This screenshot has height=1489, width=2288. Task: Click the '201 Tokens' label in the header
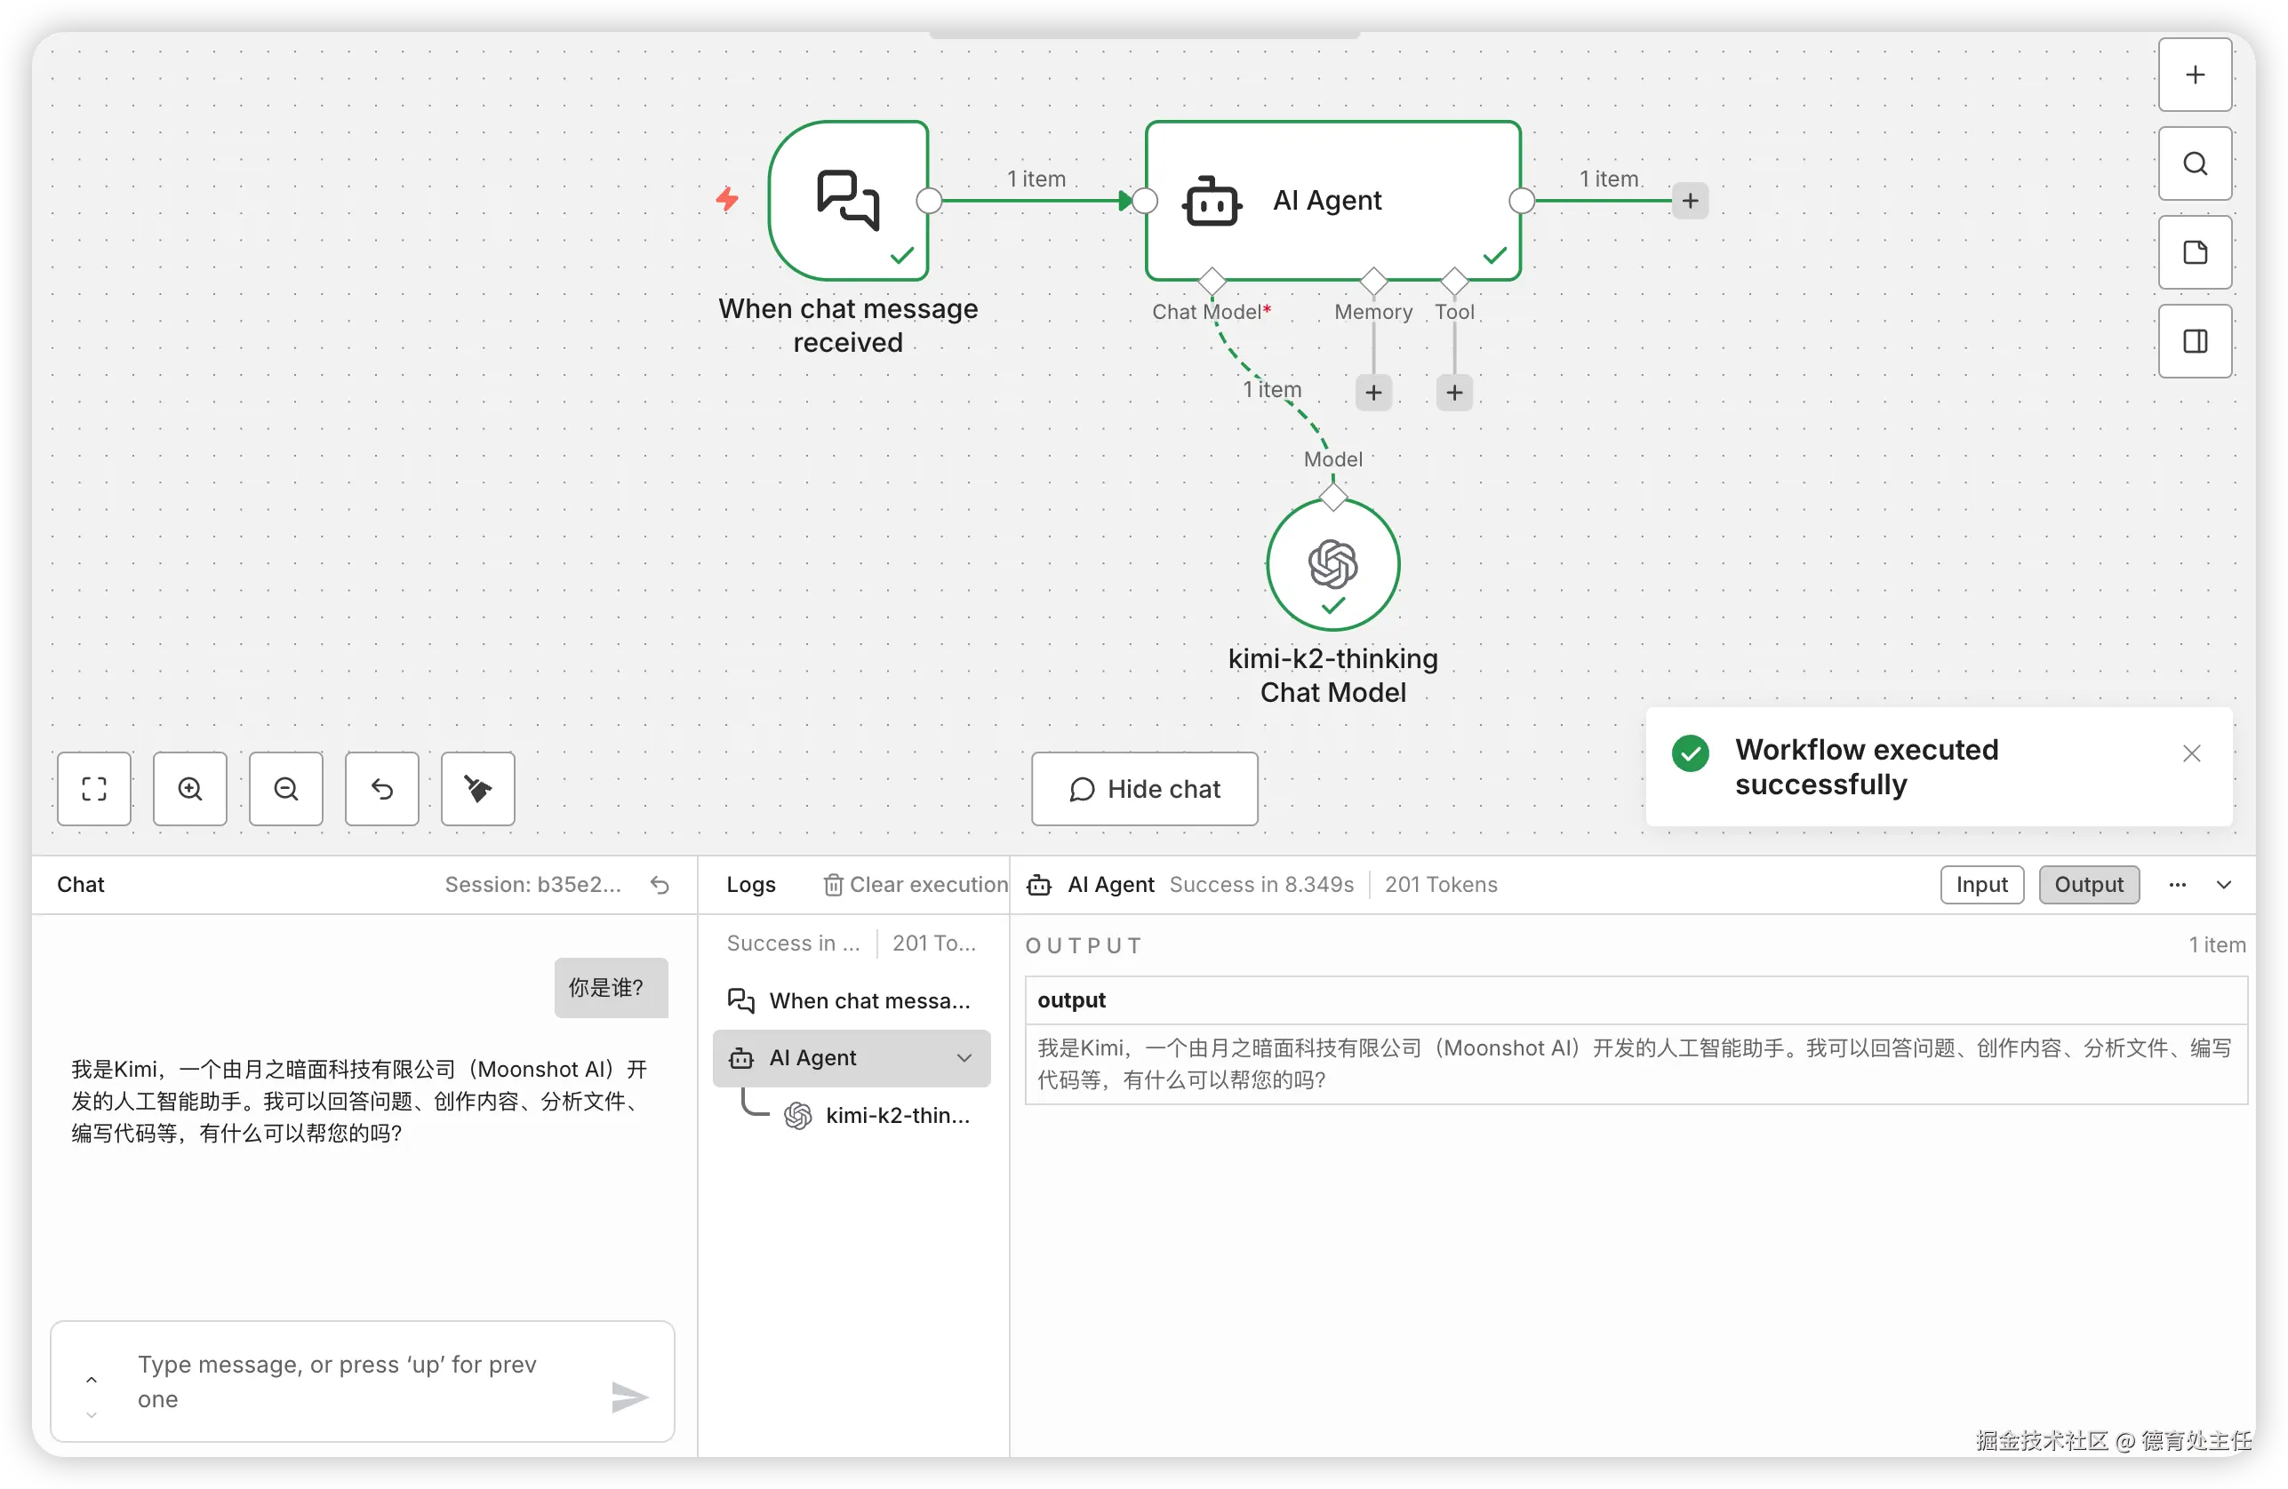click(1440, 884)
